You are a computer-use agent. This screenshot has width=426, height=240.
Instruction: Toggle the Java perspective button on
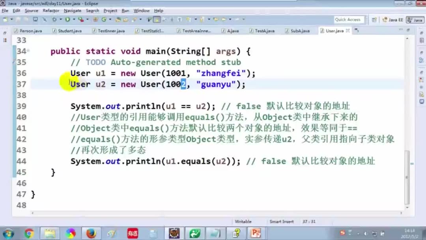coord(415,19)
